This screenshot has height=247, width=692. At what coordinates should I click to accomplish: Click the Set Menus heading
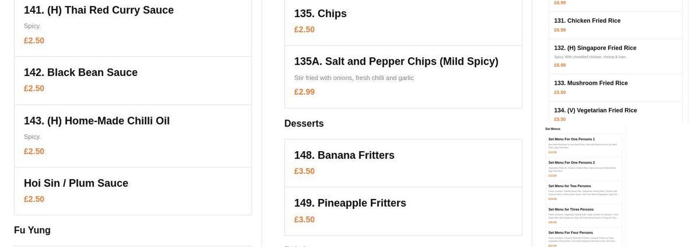[x=553, y=129]
